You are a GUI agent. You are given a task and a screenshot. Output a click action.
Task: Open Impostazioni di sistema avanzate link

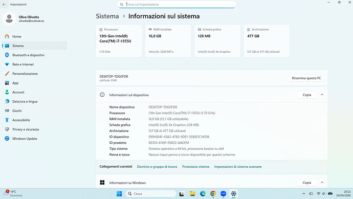point(238,167)
